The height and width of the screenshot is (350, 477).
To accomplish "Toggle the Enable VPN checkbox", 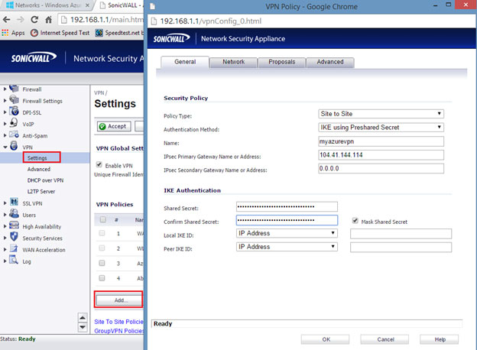I will click(x=99, y=165).
